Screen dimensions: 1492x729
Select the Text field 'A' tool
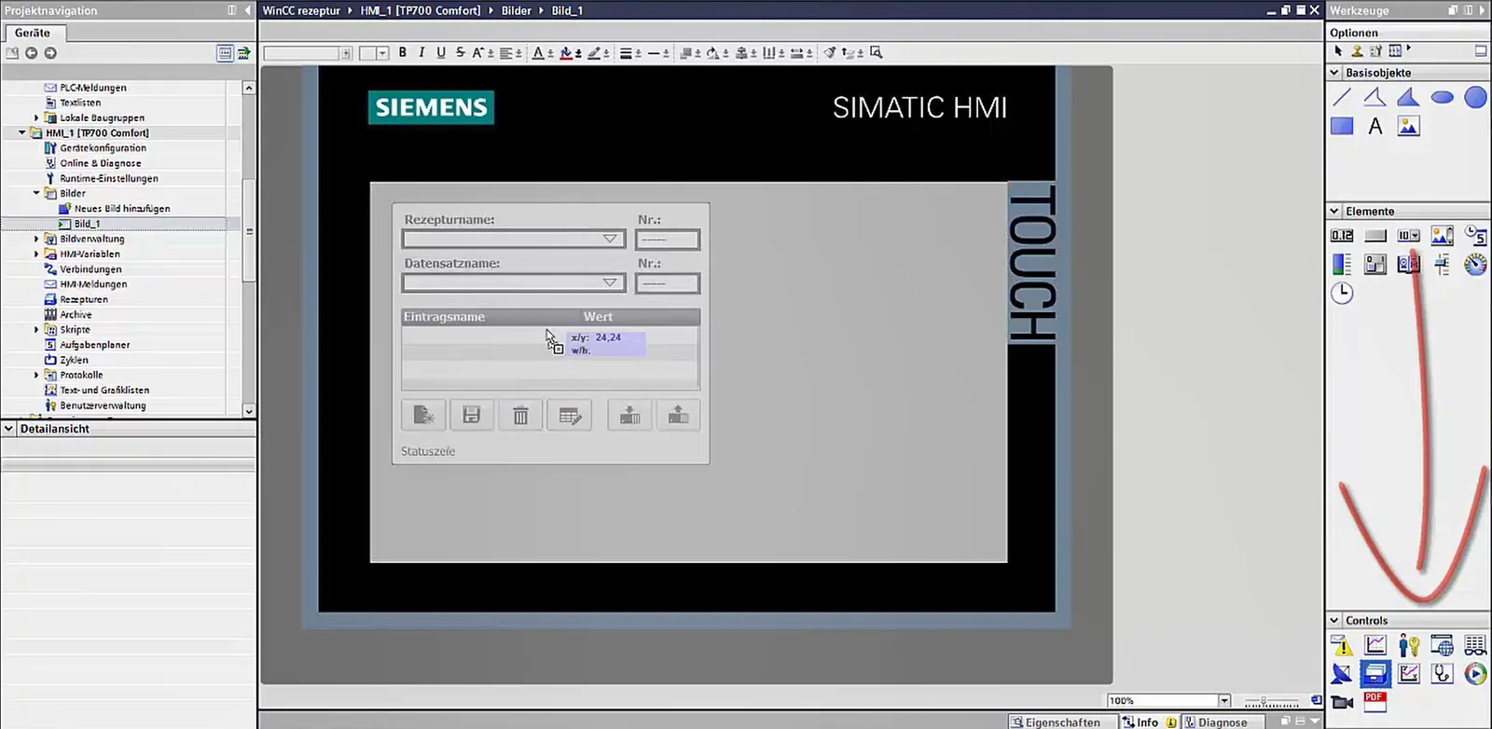point(1375,126)
